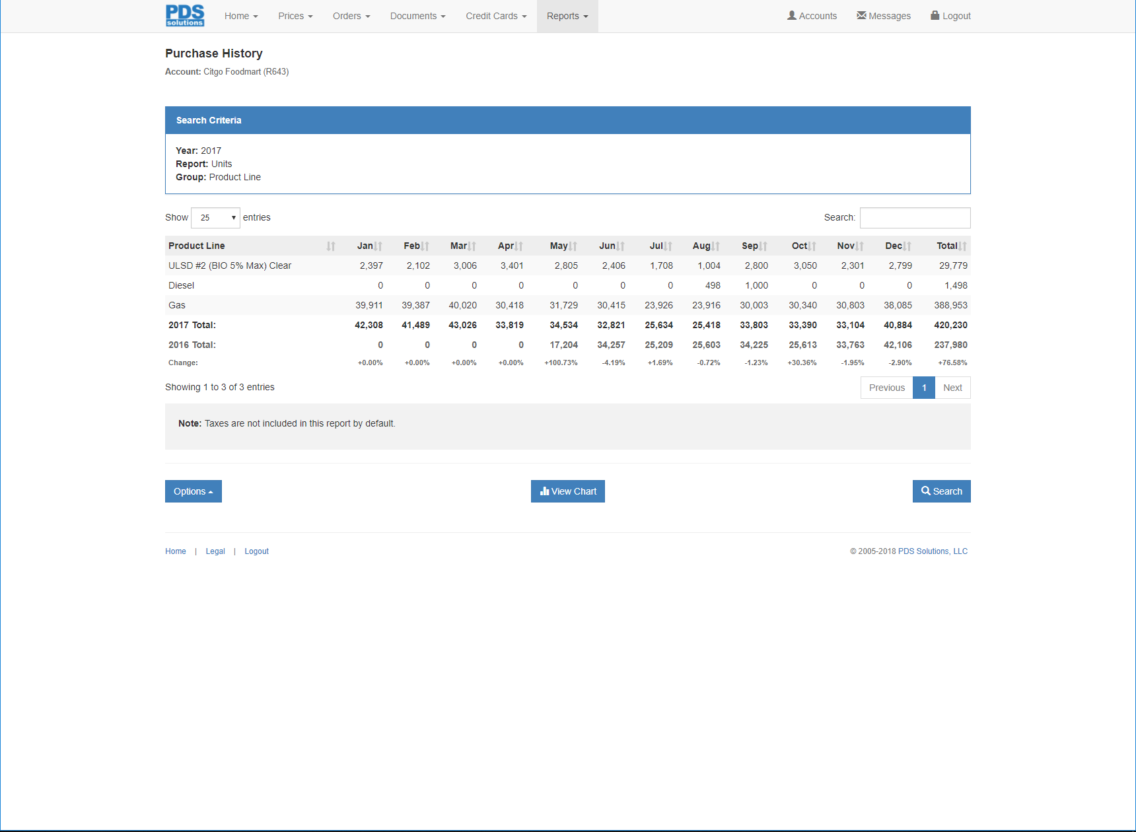The image size is (1136, 832).
Task: Logout using the padlock icon
Action: [x=934, y=15]
